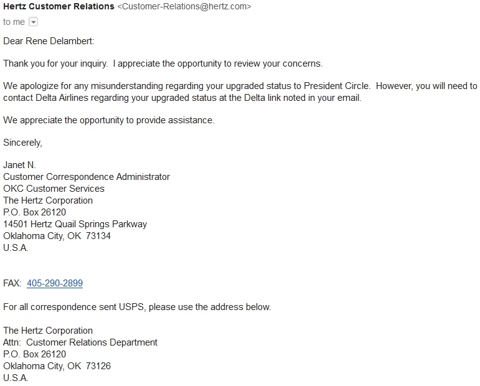The image size is (480, 386).
Task: Click the "Customer Correspondence Administrator" title line
Action: 87,177
